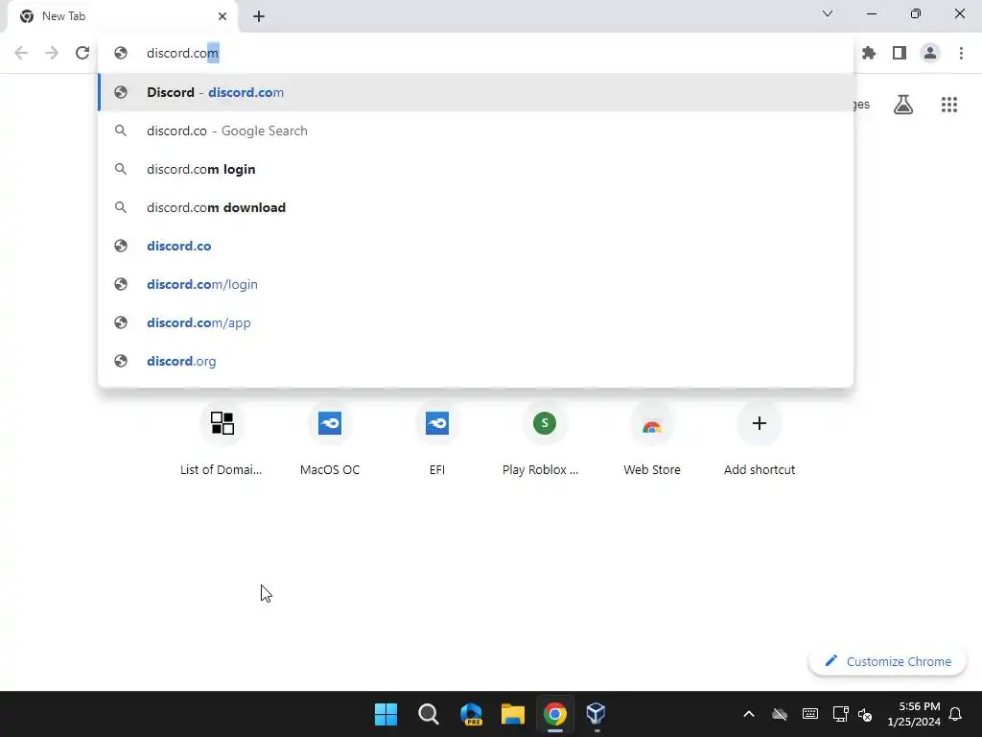Choose the discord.com/login URL suggestion
Image resolution: width=982 pixels, height=737 pixels.
[x=476, y=284]
